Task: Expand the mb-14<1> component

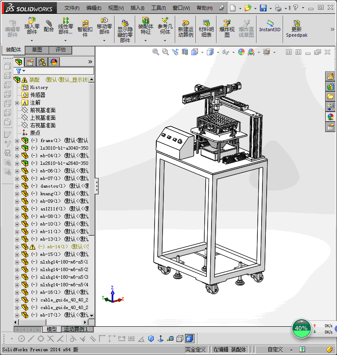Action: 17,247
